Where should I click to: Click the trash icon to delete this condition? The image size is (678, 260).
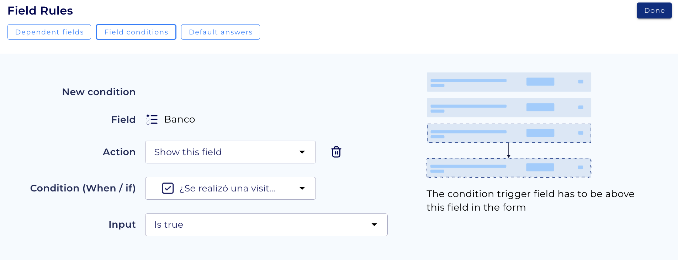pyautogui.click(x=336, y=152)
